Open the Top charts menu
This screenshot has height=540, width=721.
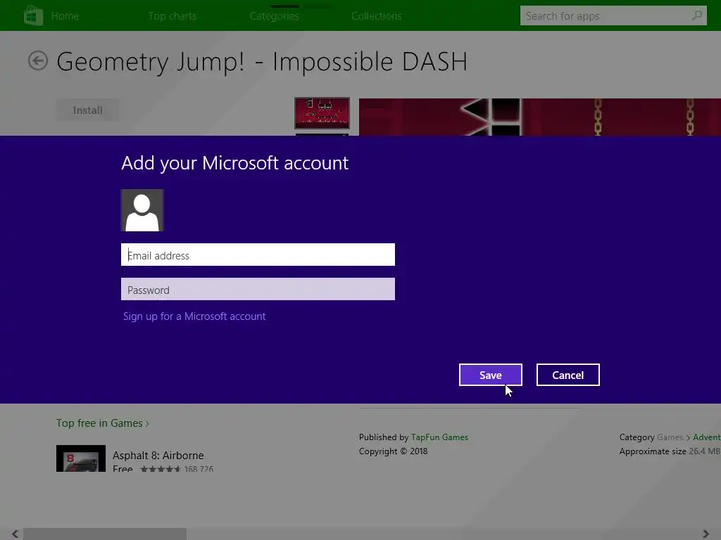click(173, 16)
